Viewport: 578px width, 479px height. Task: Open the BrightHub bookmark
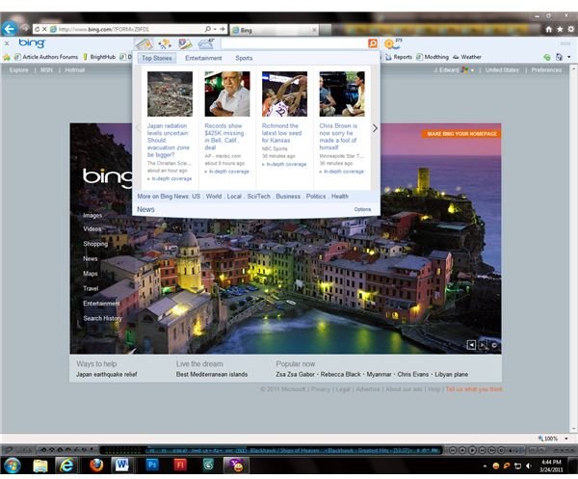pyautogui.click(x=99, y=57)
